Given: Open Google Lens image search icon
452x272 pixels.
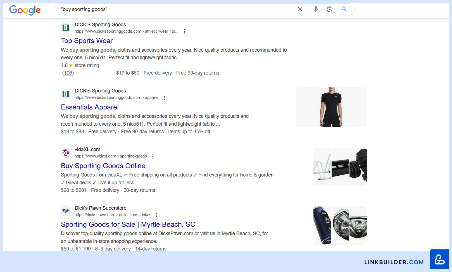Looking at the screenshot, I should [330, 9].
